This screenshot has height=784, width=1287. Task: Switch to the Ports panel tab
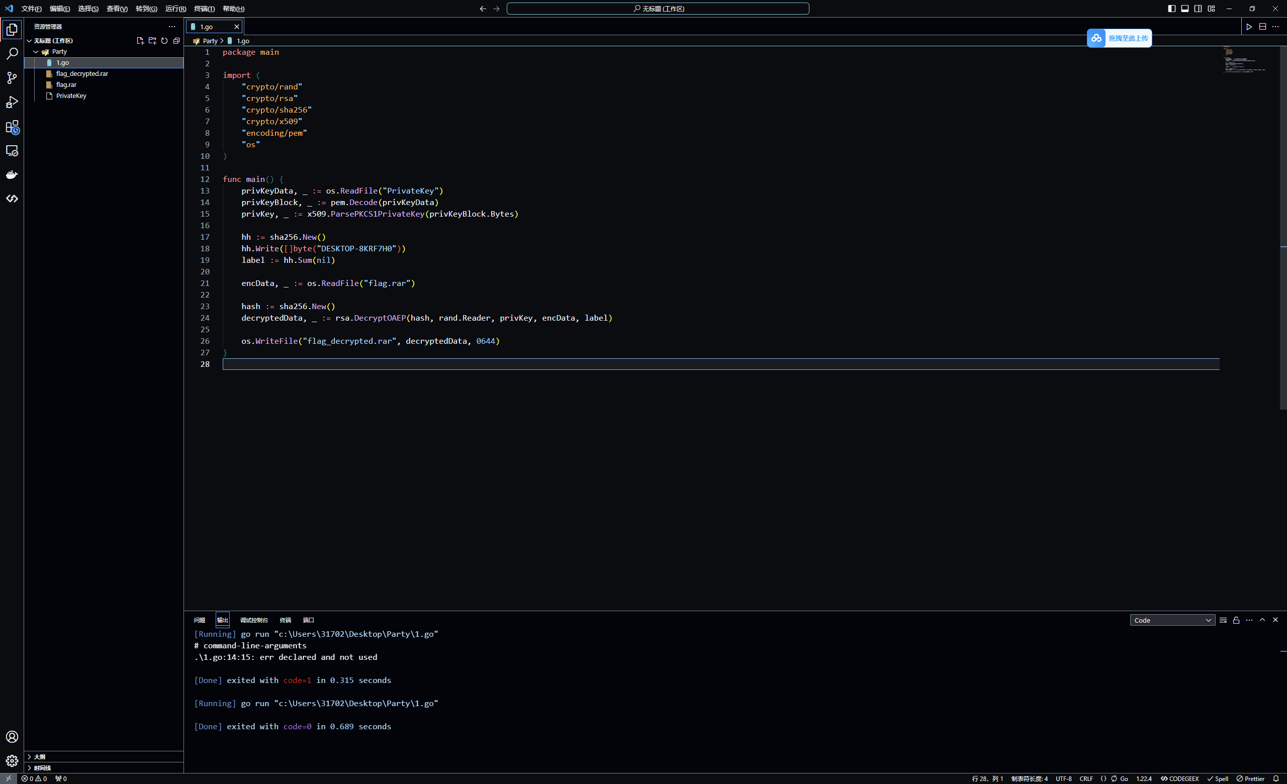309,620
